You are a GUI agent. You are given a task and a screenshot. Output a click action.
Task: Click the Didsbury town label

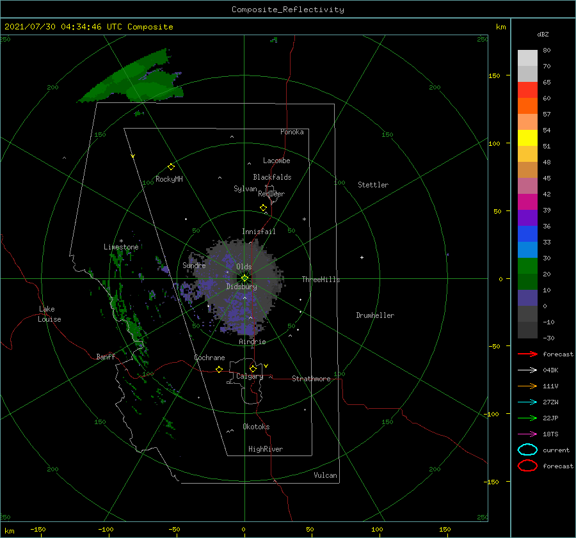tap(241, 287)
